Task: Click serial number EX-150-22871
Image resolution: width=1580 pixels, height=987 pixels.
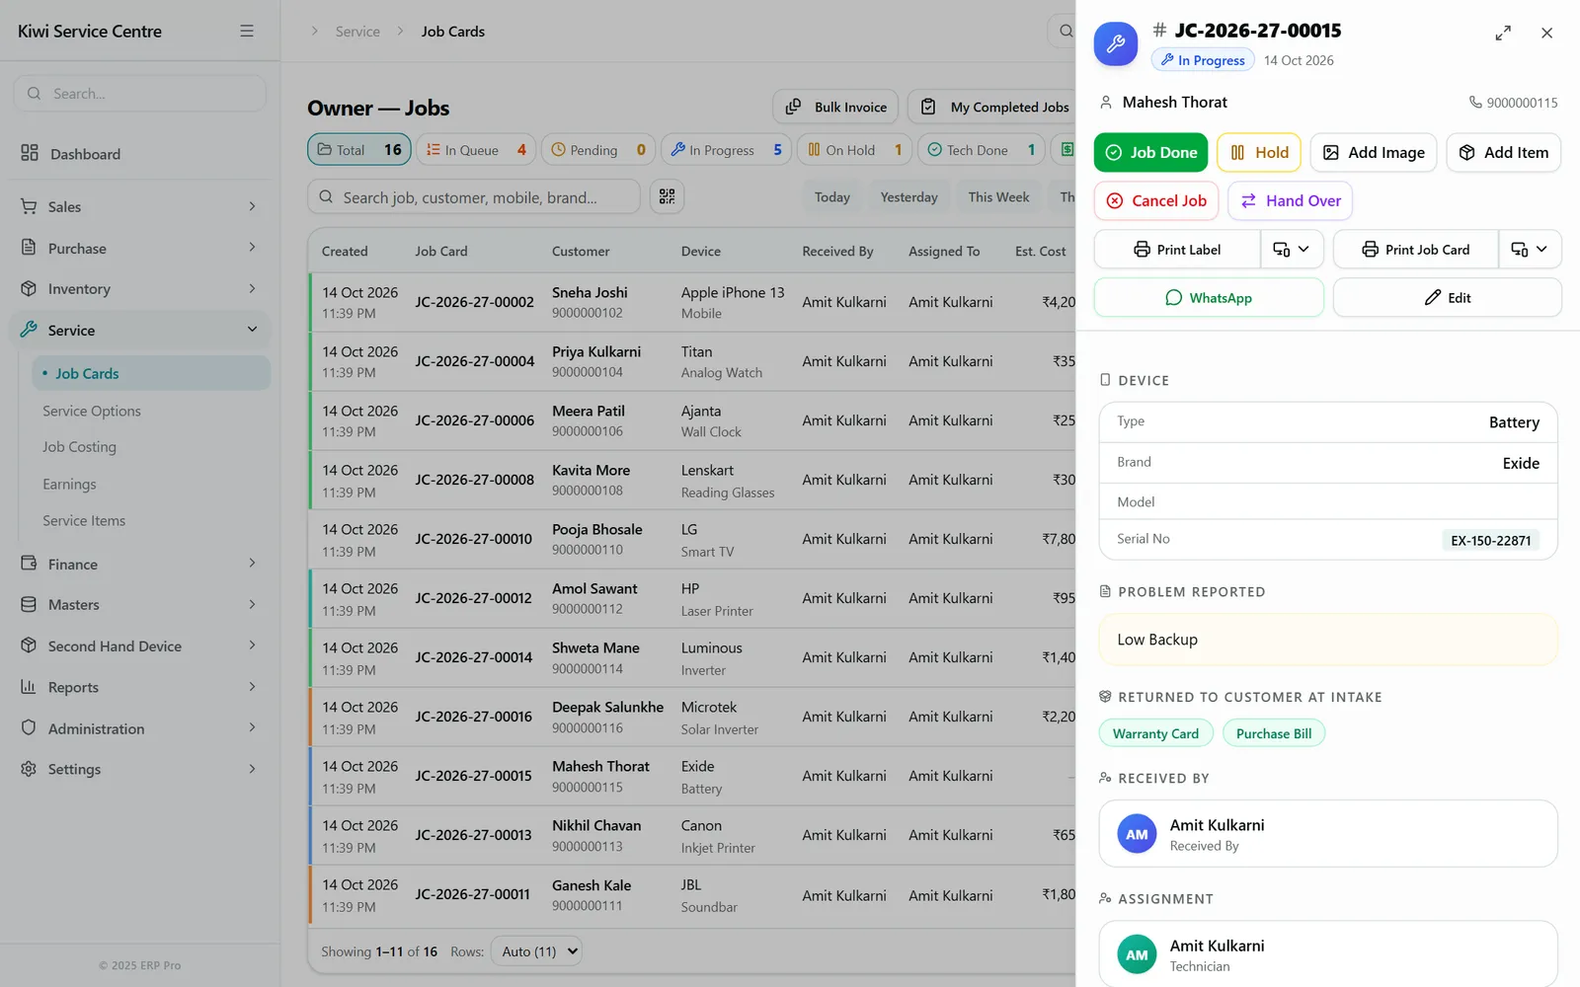Action: [x=1490, y=540]
